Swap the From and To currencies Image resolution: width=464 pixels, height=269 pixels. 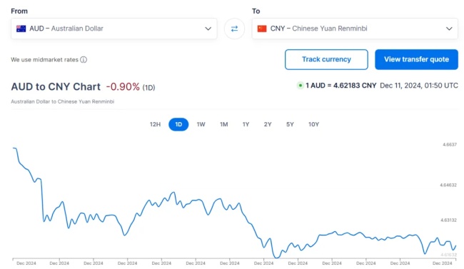coord(234,29)
